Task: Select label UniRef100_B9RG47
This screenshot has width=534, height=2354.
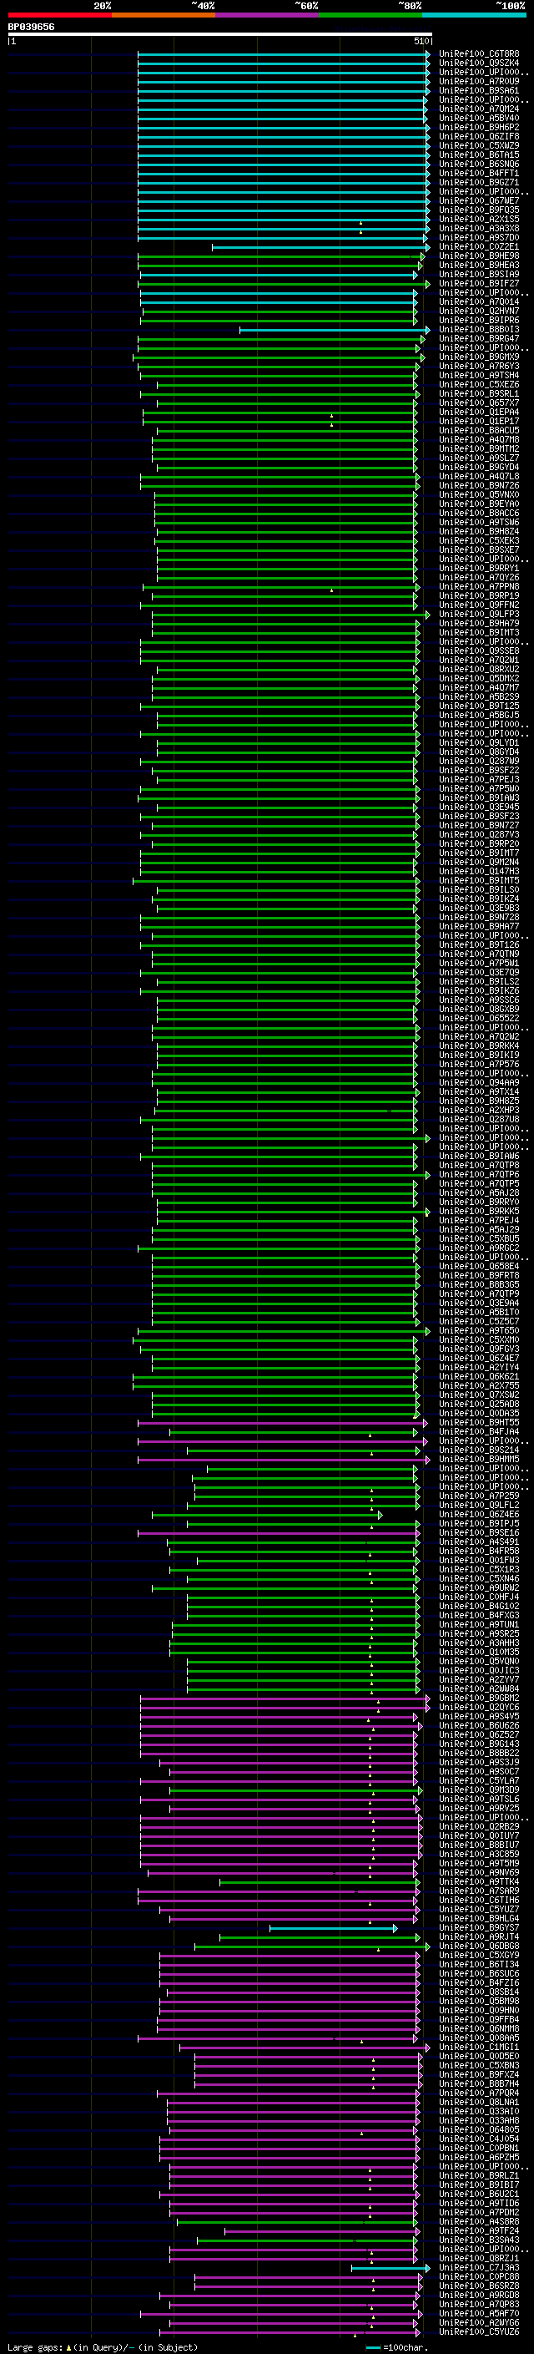Action: pos(479,339)
